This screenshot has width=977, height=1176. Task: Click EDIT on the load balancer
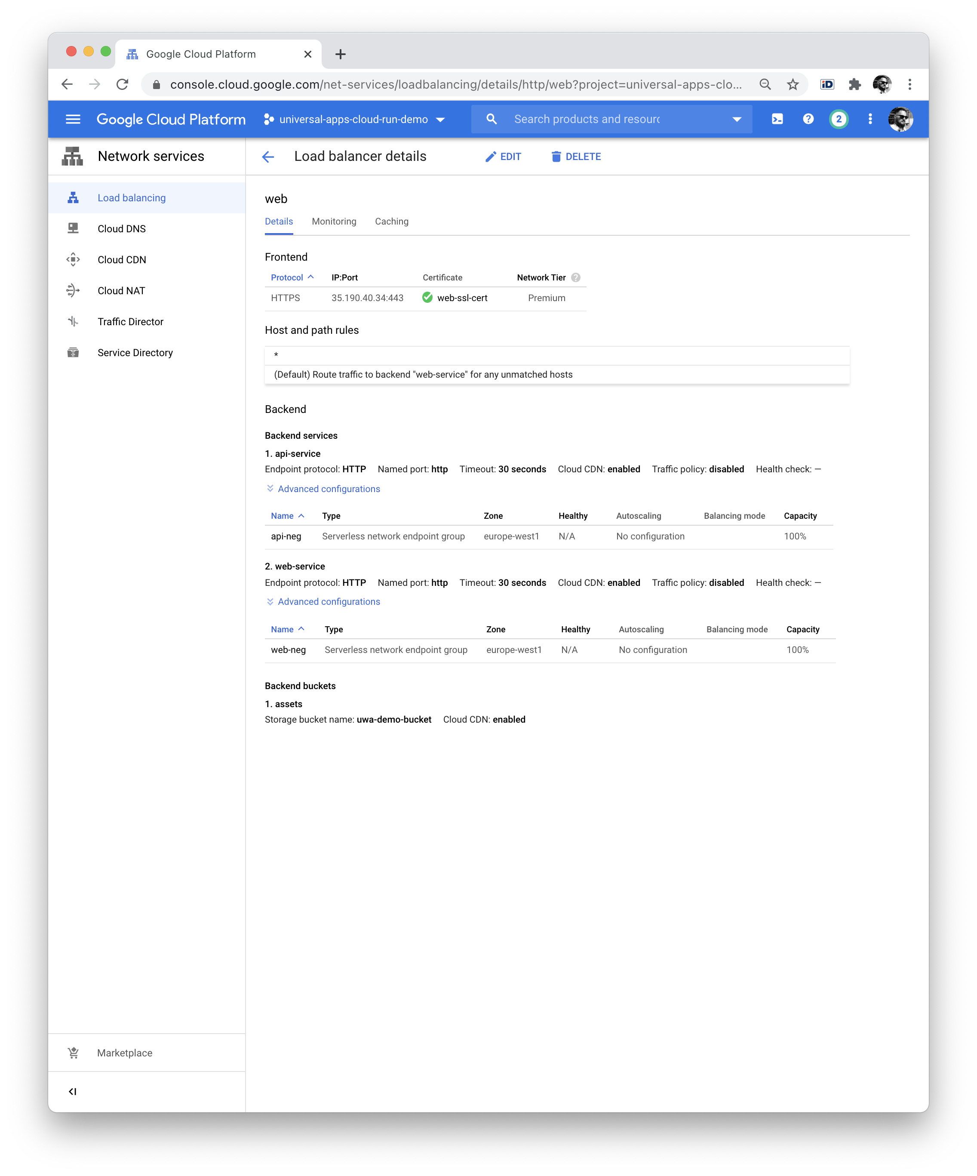pos(503,156)
